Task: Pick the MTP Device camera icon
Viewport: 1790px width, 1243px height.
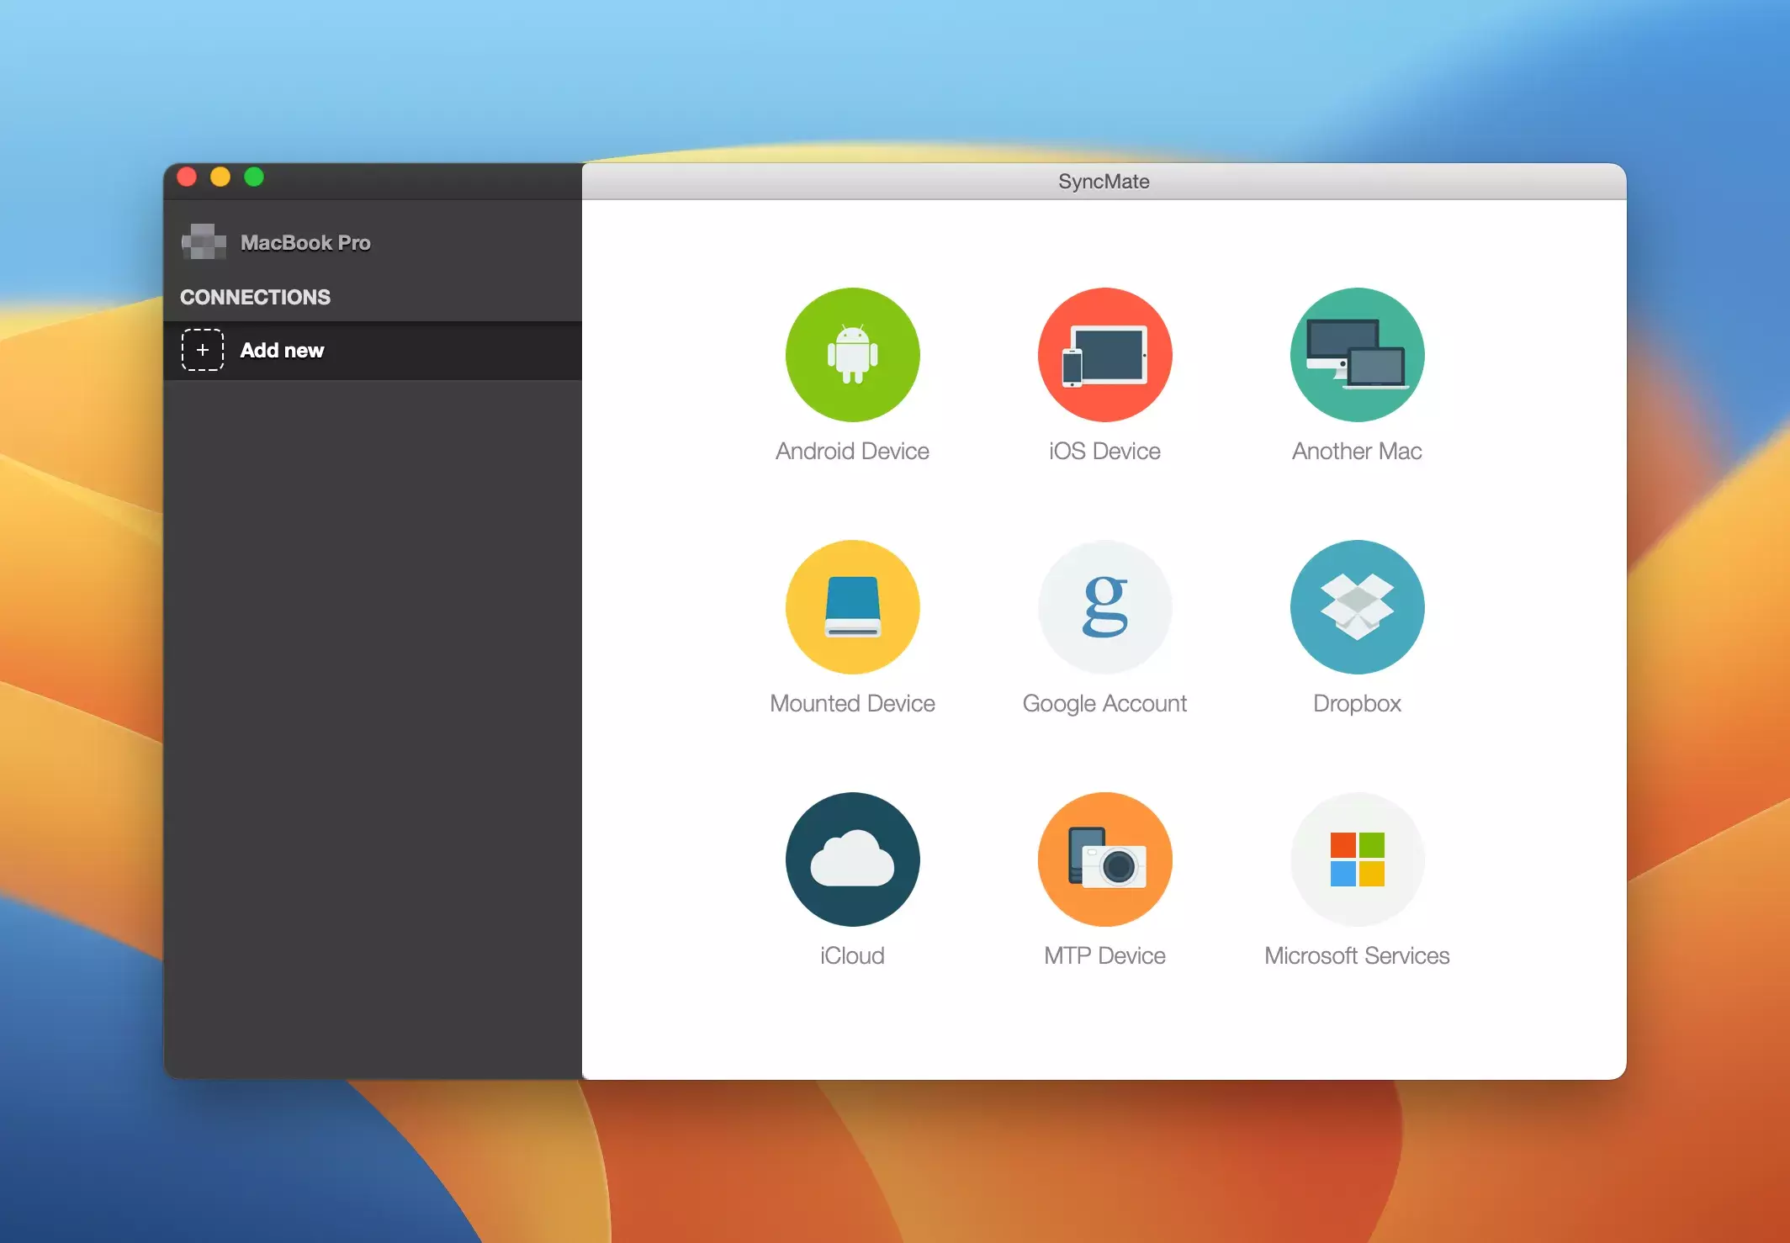Action: click(x=1104, y=860)
